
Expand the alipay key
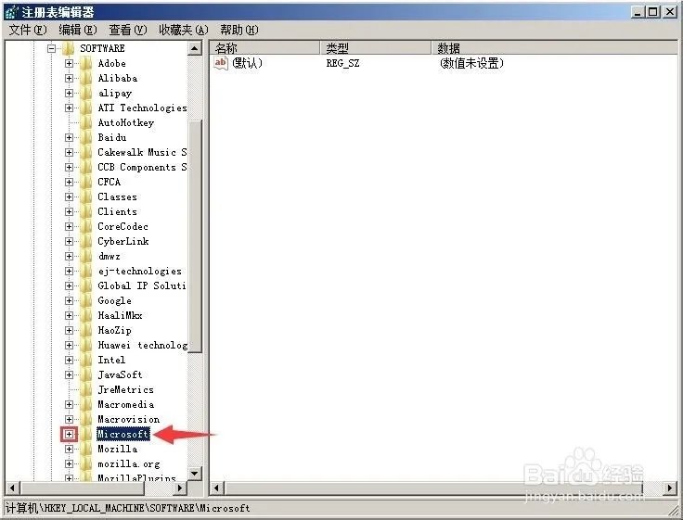69,93
